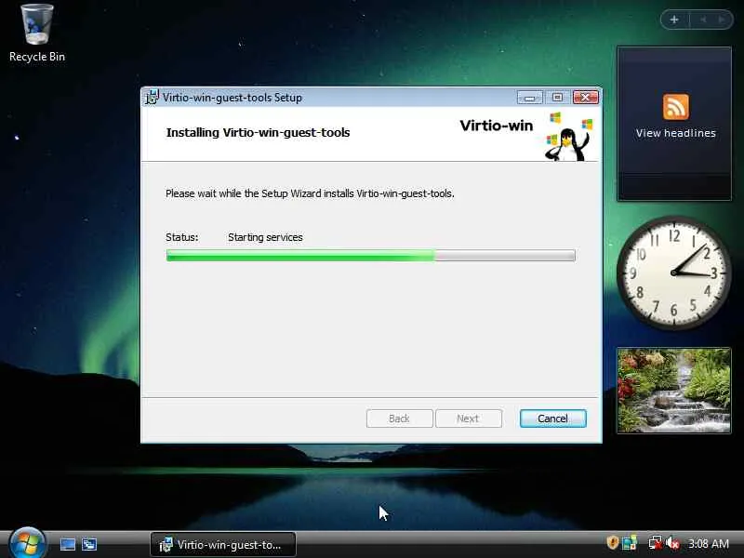
Task: Click the analog clock gadget
Action: tap(673, 272)
